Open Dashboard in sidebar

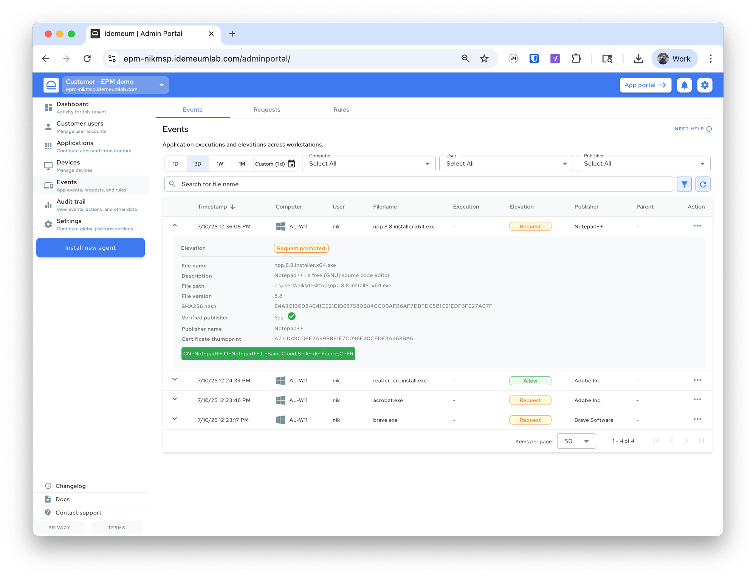click(91, 108)
